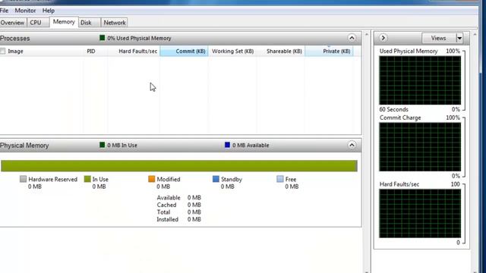Viewport: 486px width, 273px height.
Task: Click the '60 Seconds' graph label
Action: click(393, 109)
